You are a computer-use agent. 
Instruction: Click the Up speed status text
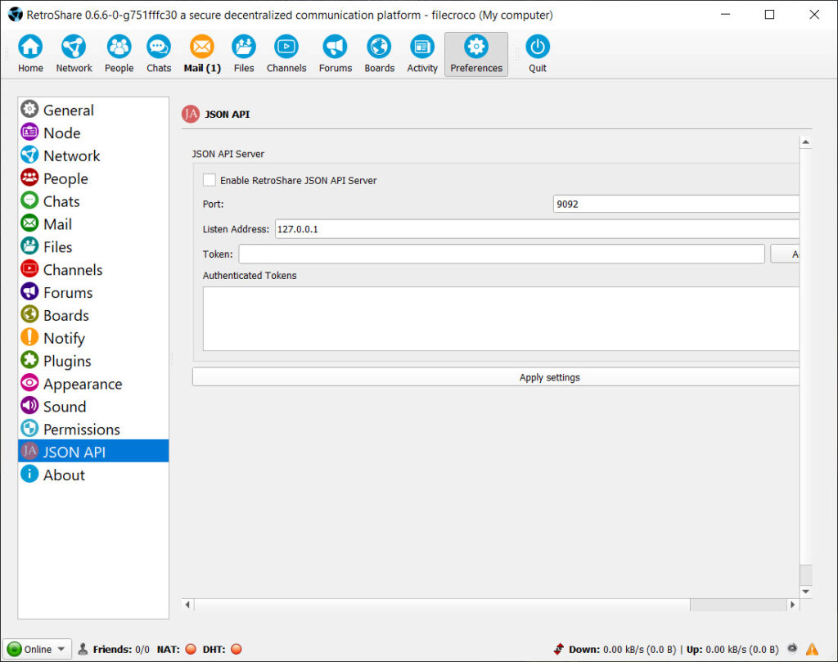[x=732, y=649]
